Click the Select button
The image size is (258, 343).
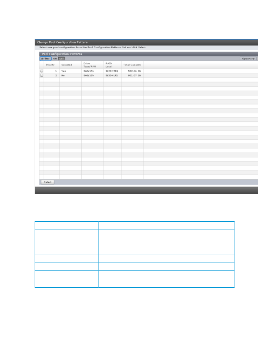pyautogui.click(x=48, y=182)
